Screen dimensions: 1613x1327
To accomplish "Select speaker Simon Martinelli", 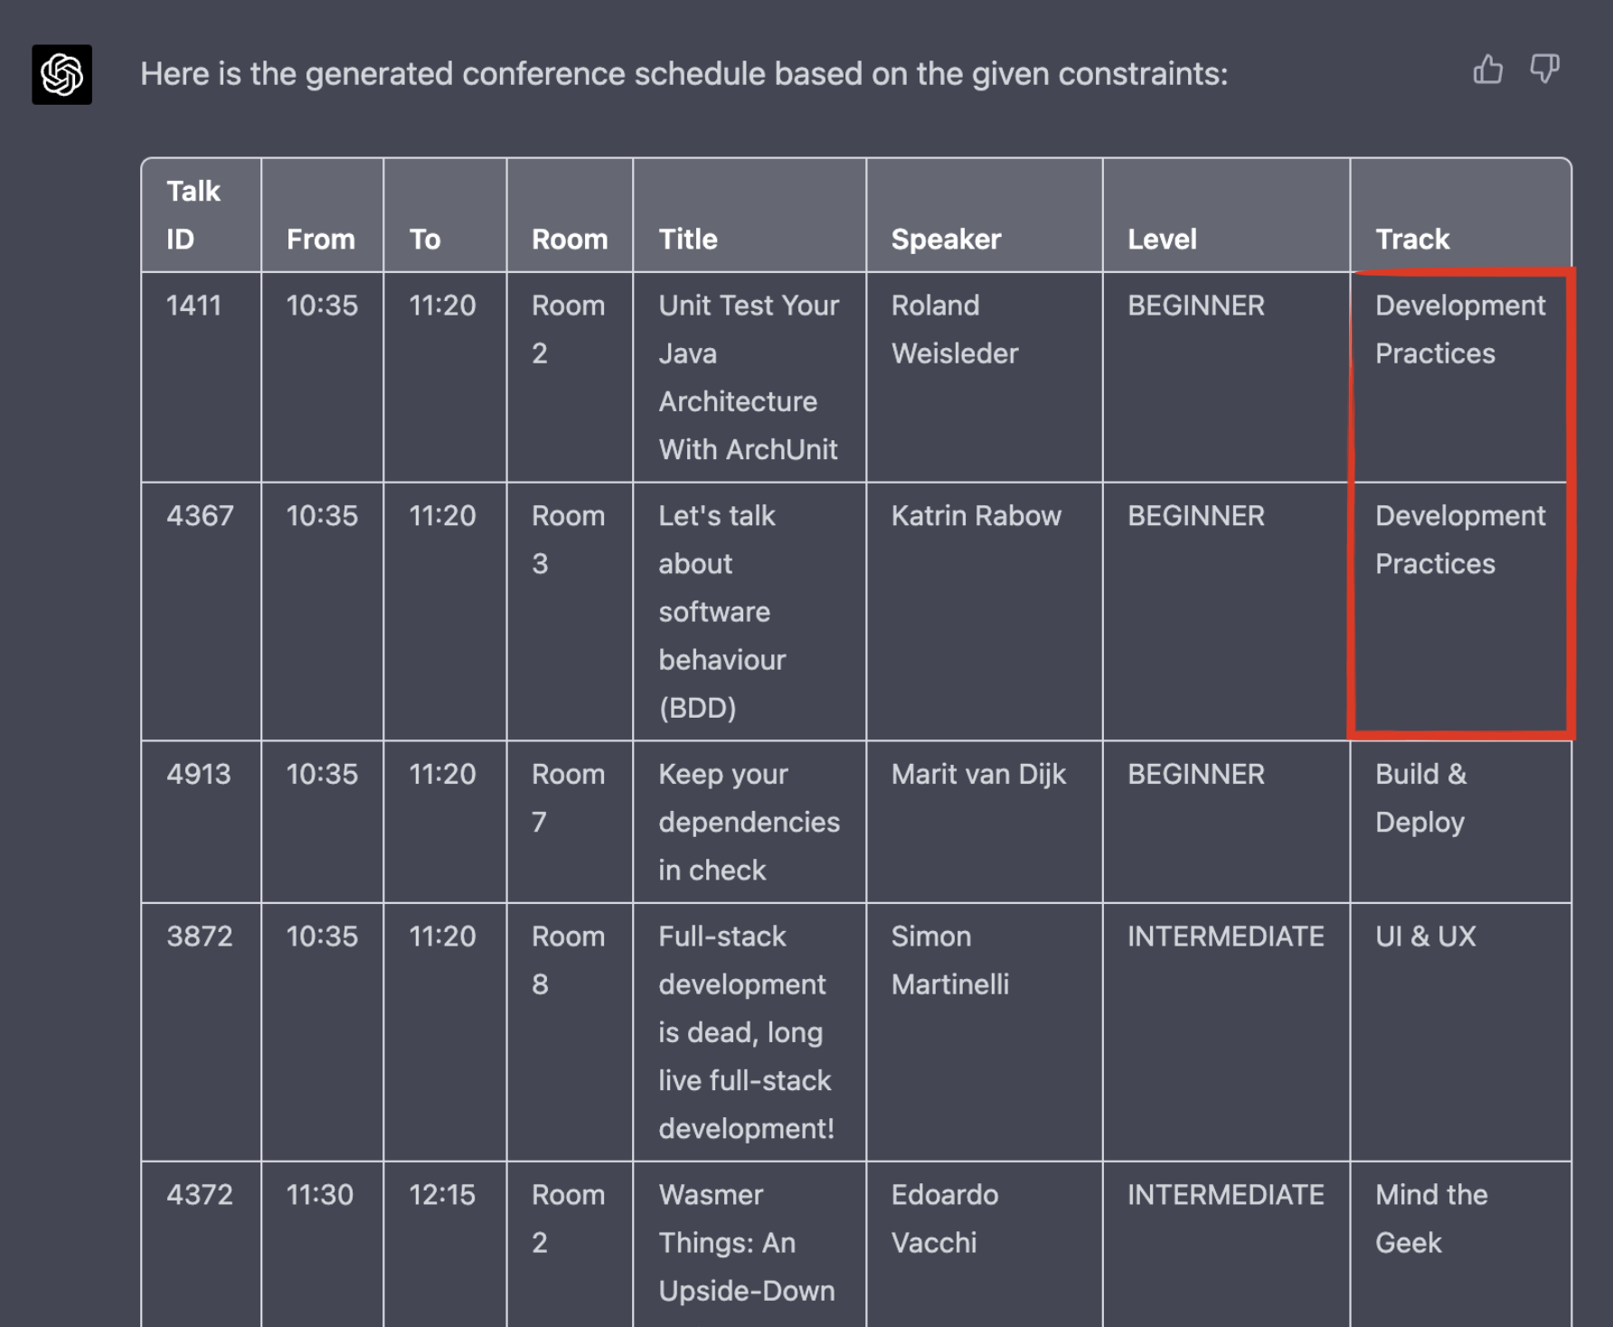I will tap(949, 960).
